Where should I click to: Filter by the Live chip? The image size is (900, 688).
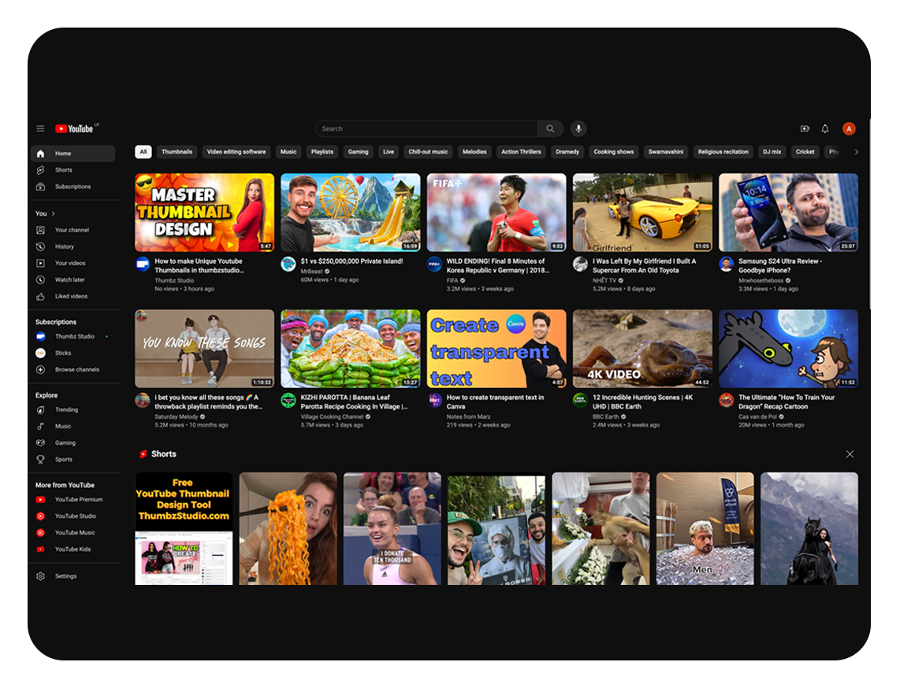[x=389, y=152]
